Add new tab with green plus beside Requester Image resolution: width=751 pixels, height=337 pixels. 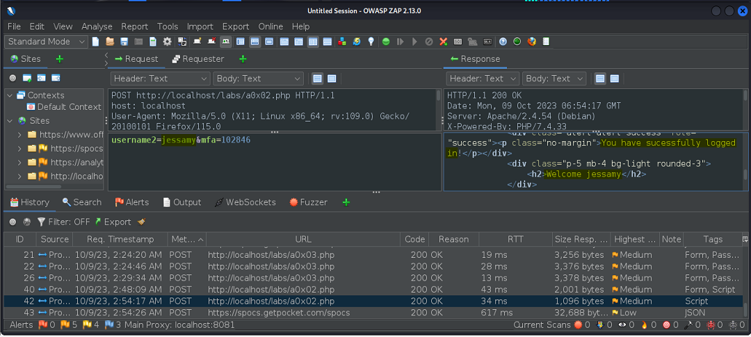243,59
